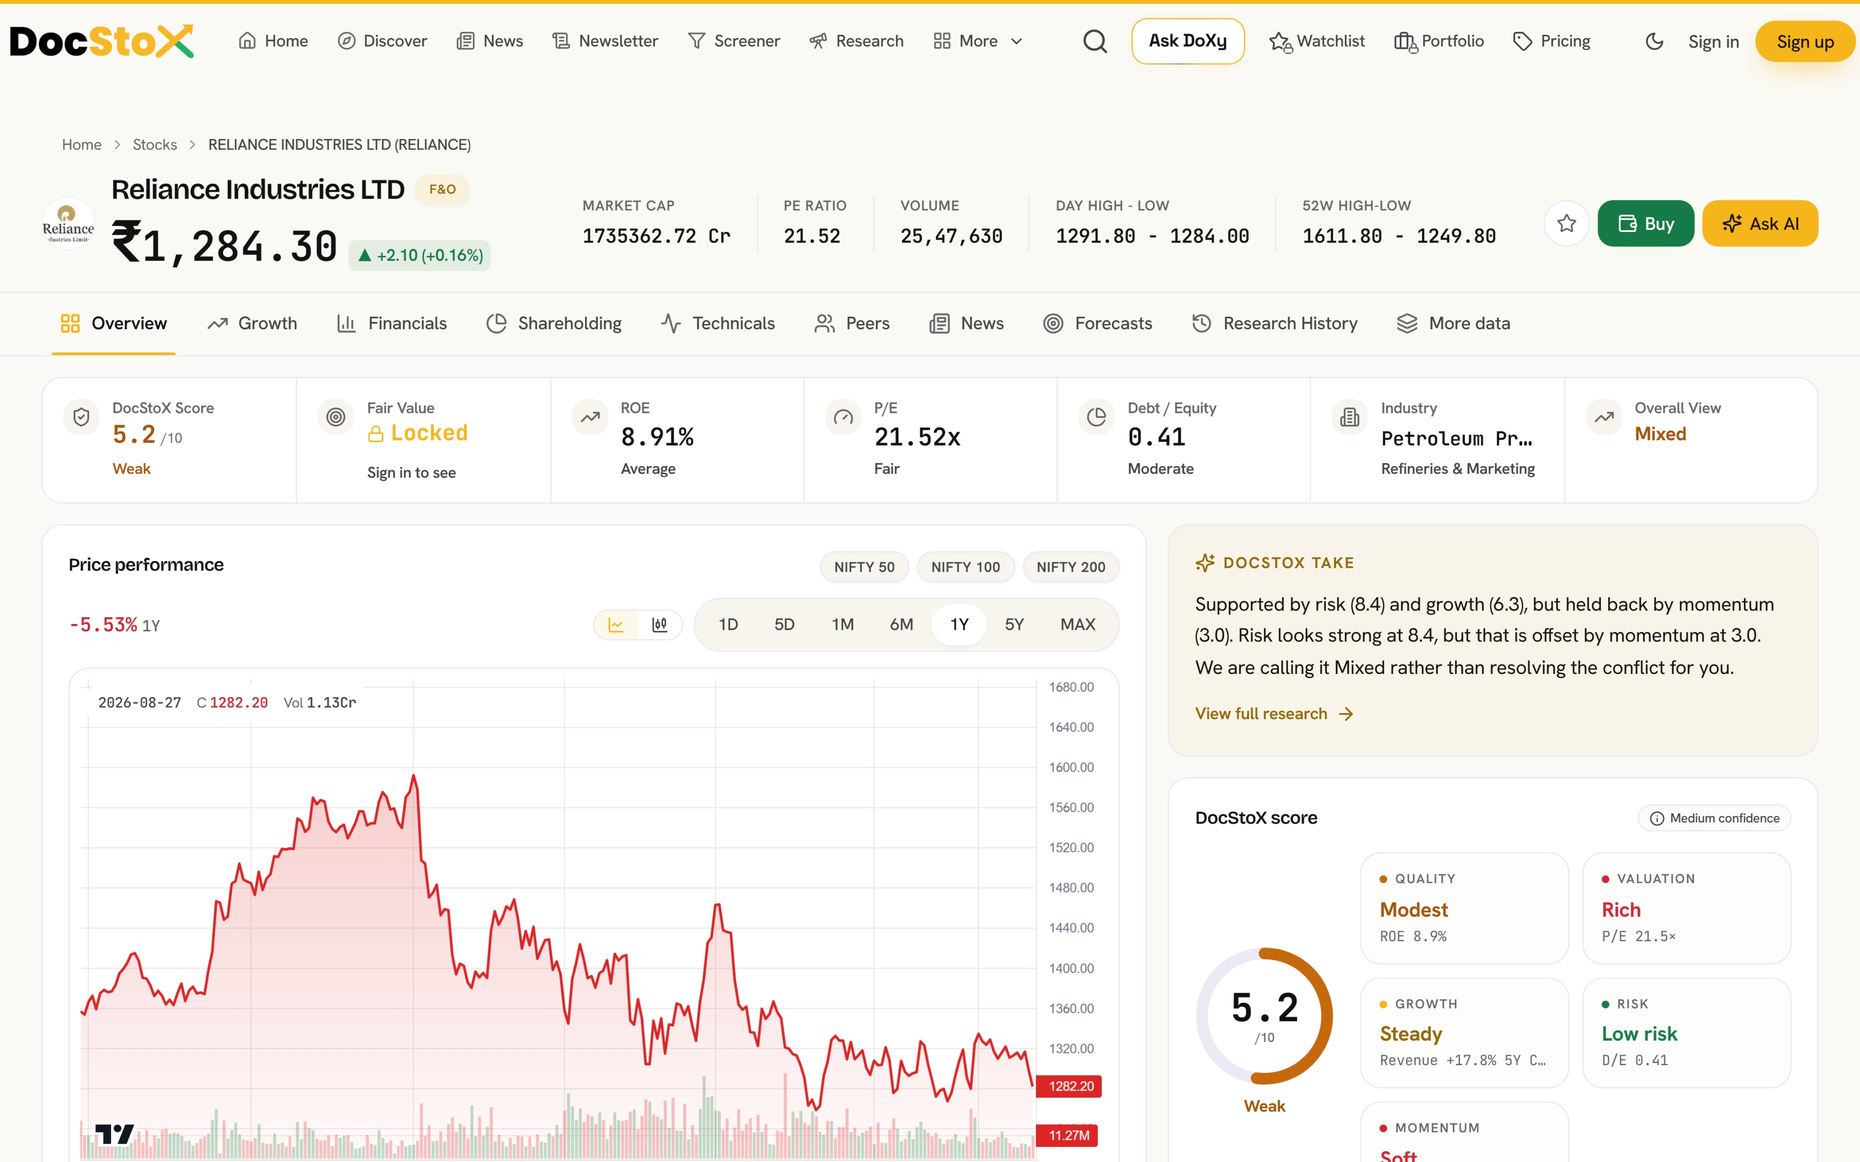Open the More data tab
Viewport: 1860px width, 1162px height.
pyautogui.click(x=1454, y=323)
